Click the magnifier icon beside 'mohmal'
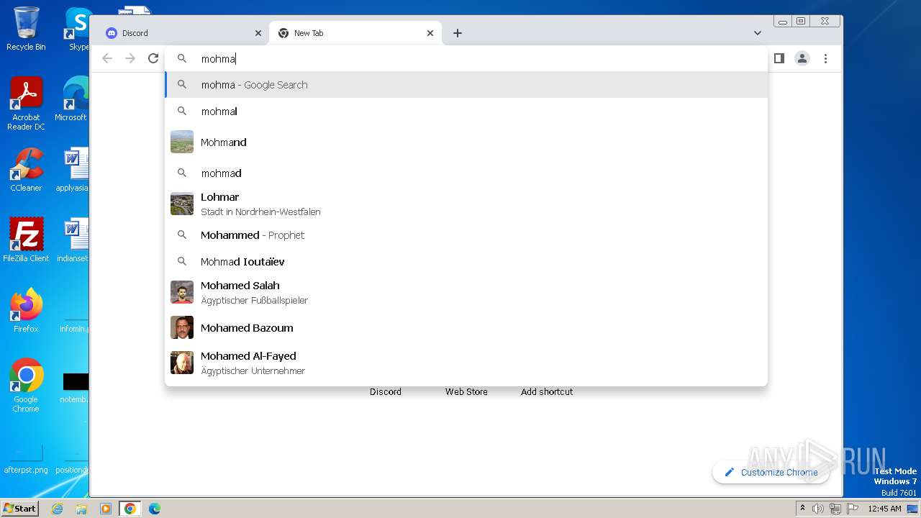Screen dimensions: 921x518 (182, 111)
